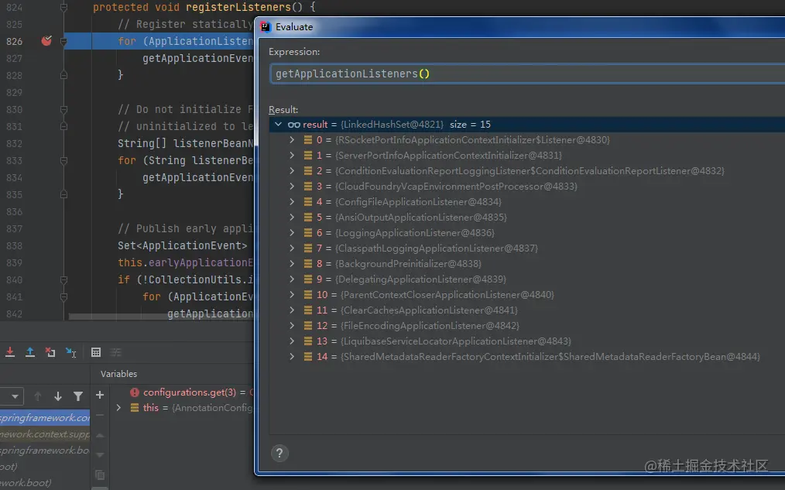Click the Run to Cursor icon

click(70, 352)
